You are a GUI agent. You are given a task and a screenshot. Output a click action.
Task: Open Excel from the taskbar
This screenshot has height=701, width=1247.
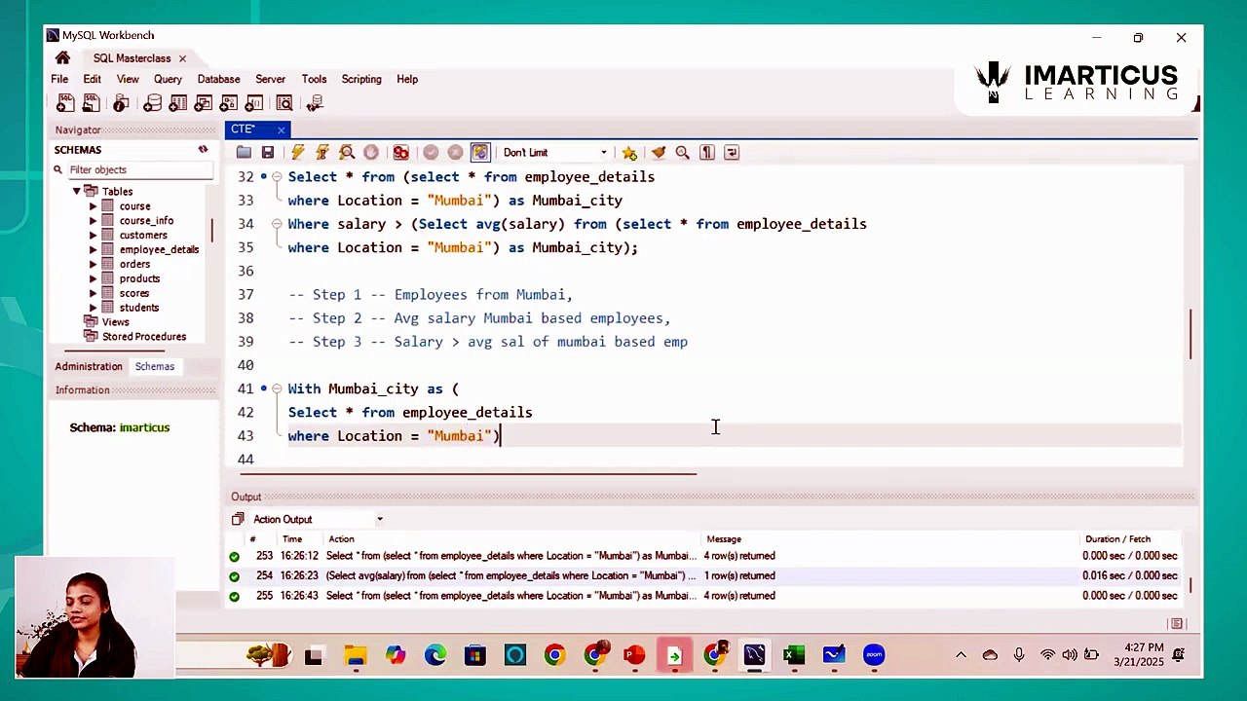click(x=794, y=655)
